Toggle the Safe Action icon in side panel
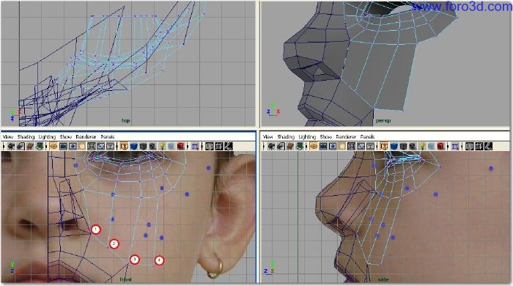 click(x=361, y=146)
